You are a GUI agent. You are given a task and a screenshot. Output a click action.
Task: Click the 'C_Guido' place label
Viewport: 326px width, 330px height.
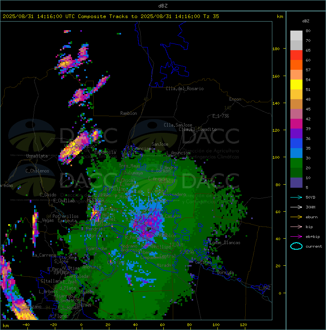click(48, 195)
